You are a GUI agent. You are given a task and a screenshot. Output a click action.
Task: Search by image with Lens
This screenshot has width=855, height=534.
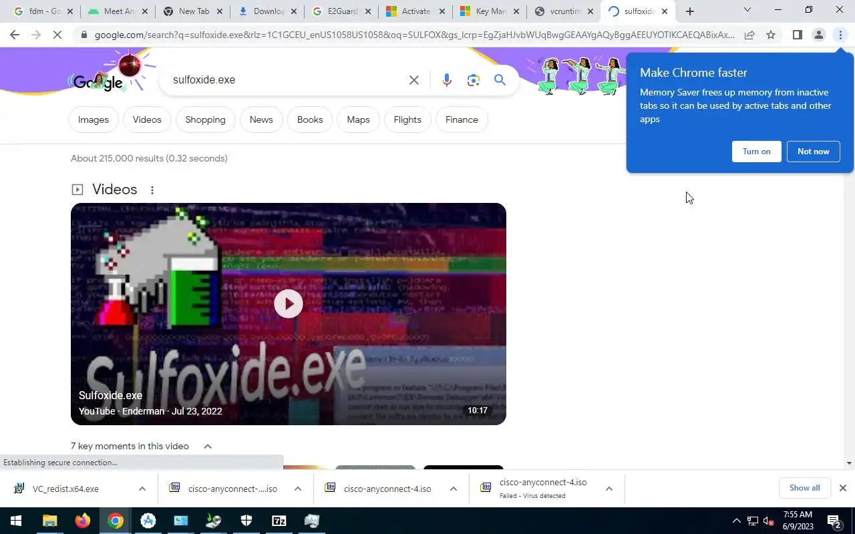pyautogui.click(x=474, y=80)
